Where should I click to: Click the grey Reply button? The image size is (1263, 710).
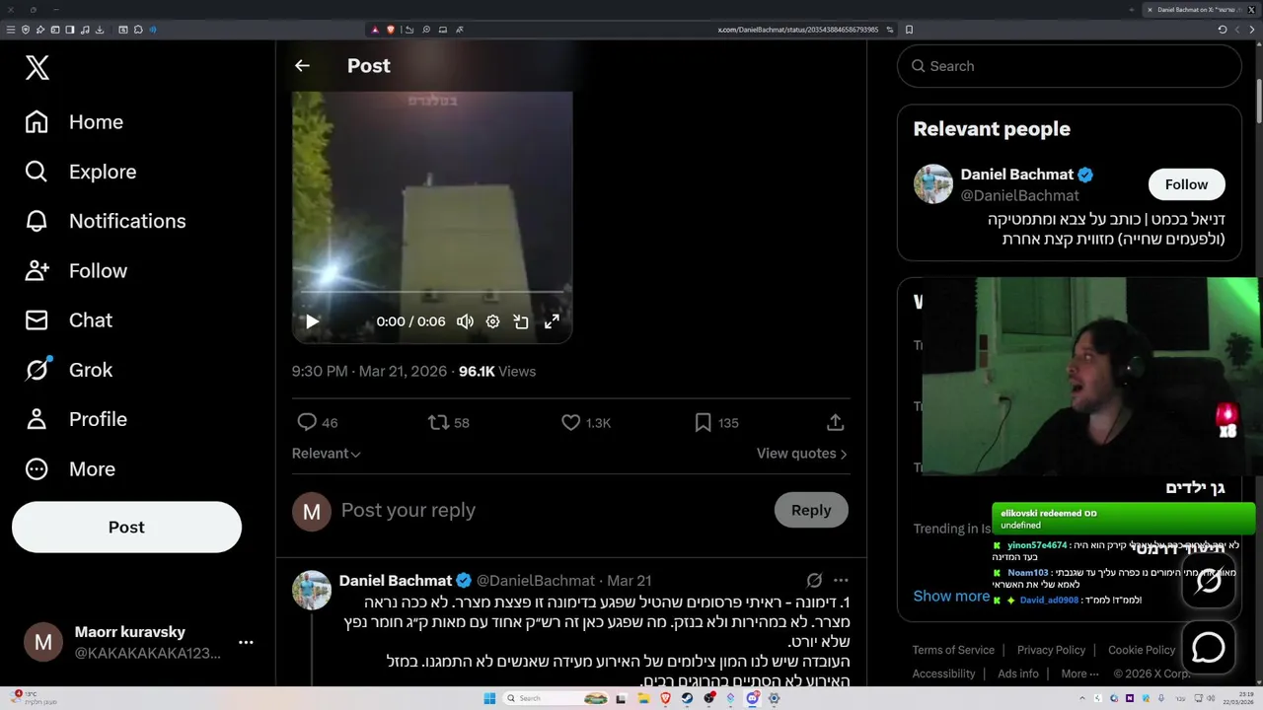pyautogui.click(x=811, y=510)
